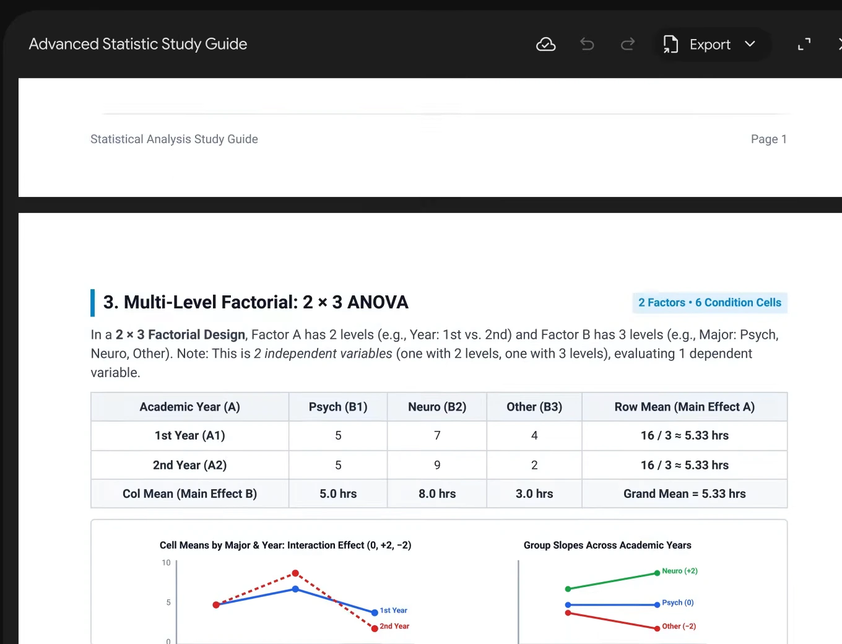Viewport: 842px width, 644px height.
Task: Click the Neuro value 7 for 1st Year
Action: [x=437, y=436]
